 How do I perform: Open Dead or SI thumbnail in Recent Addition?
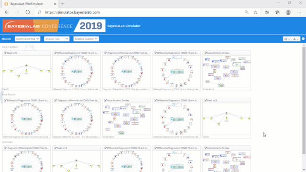pyautogui.click(x=26, y=71)
